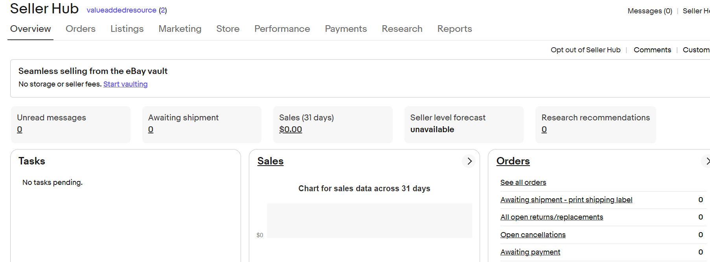Screen dimensions: 710x262
Task: Open the Performance tab
Action: pyautogui.click(x=282, y=29)
